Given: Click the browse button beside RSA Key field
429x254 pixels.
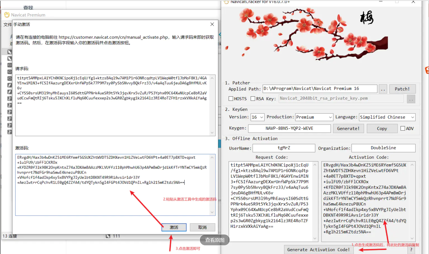Looking at the screenshot, I should (x=411, y=99).
